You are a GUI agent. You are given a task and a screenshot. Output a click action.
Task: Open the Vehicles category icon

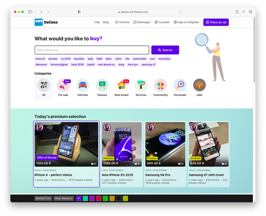(82, 85)
